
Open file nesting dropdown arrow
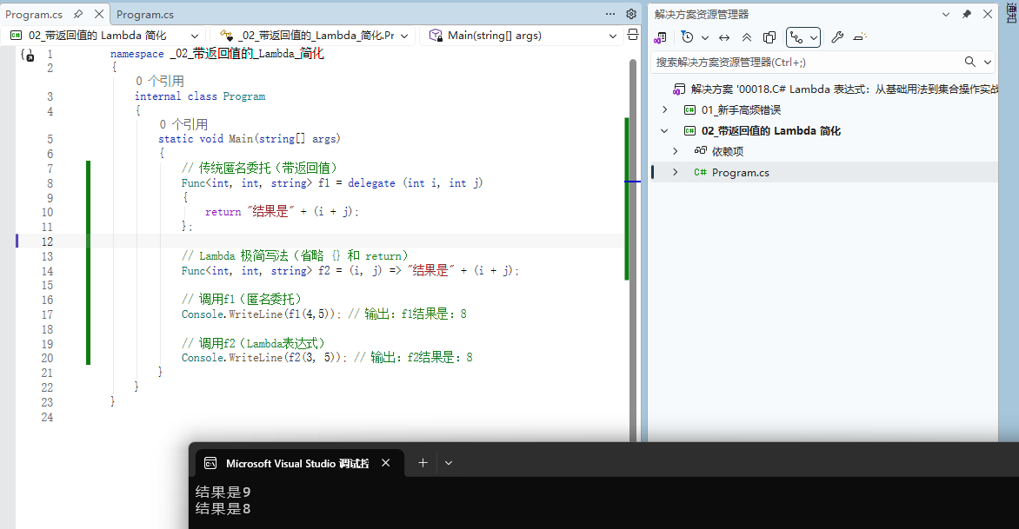[813, 37]
